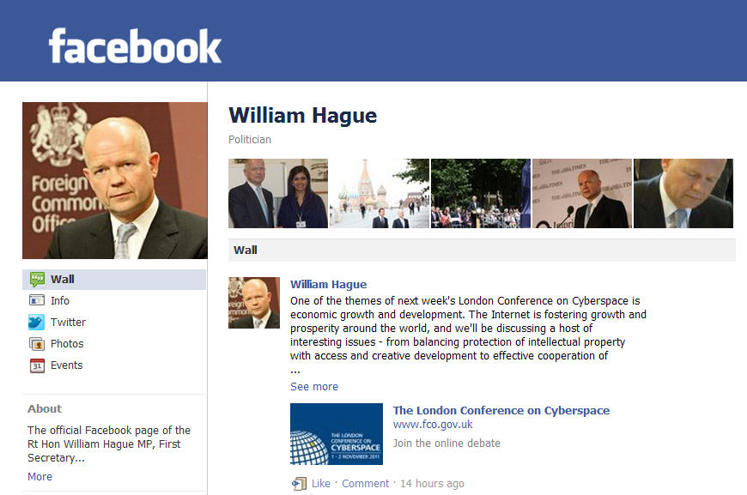Click the share icon beside Like
This screenshot has width=747, height=495.
(299, 484)
